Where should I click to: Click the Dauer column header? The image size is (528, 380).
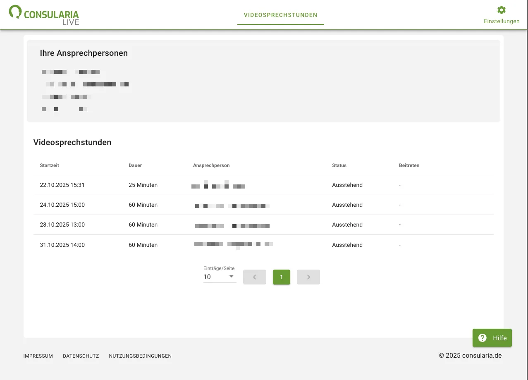pos(135,165)
